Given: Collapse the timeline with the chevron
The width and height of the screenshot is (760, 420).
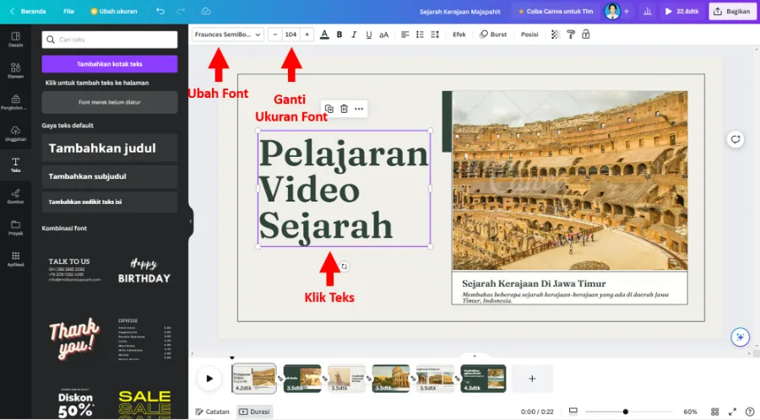Looking at the screenshot, I should [474, 356].
